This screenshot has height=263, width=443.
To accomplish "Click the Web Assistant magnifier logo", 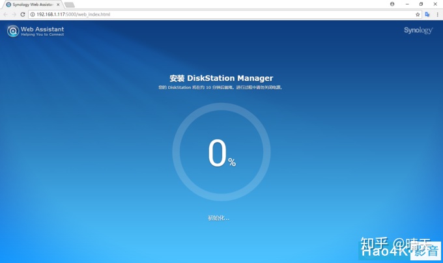I will [x=13, y=31].
